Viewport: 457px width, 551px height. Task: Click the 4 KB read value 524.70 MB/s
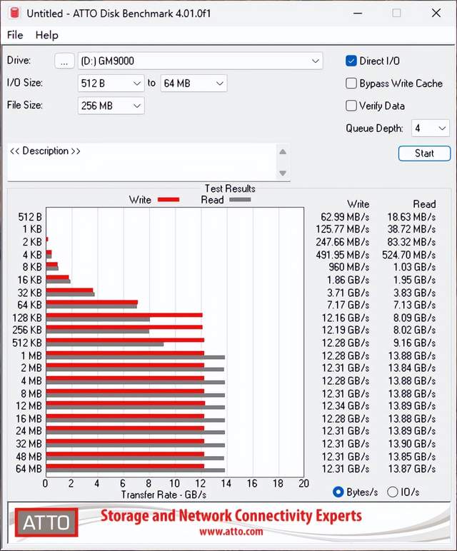(x=409, y=255)
